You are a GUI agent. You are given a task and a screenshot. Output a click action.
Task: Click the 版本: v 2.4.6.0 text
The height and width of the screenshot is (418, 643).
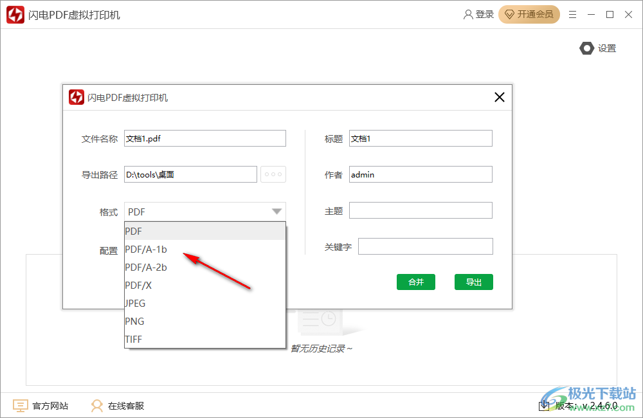[x=586, y=406]
